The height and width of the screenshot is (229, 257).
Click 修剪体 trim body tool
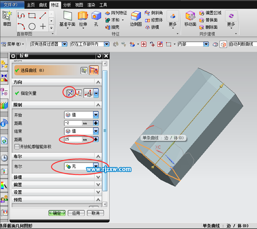coord(154,20)
